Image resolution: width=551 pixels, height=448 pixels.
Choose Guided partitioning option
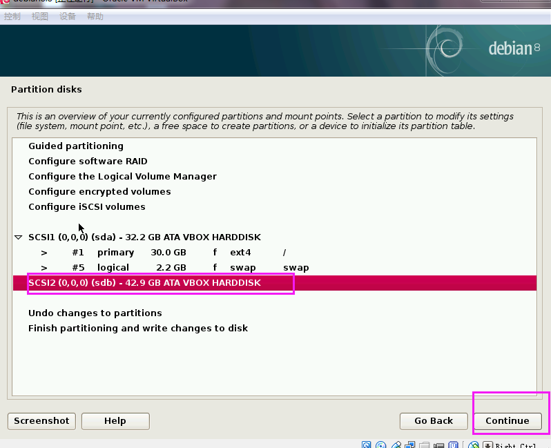76,146
